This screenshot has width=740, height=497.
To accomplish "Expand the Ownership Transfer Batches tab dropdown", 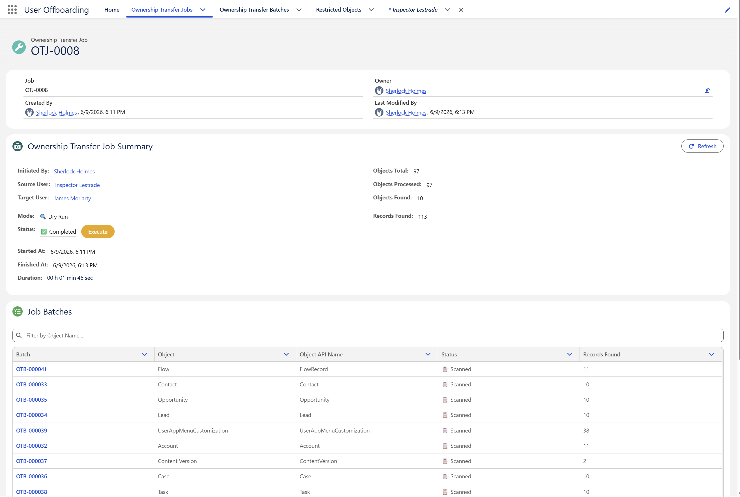I will tap(299, 10).
